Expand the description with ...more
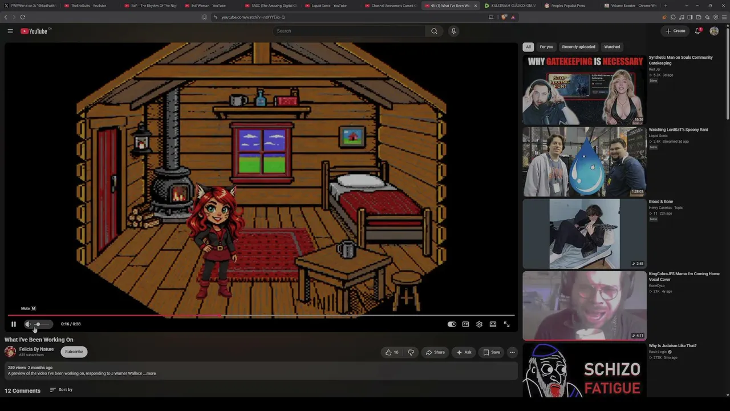Screen dimensions: 730x411 pos(149,373)
